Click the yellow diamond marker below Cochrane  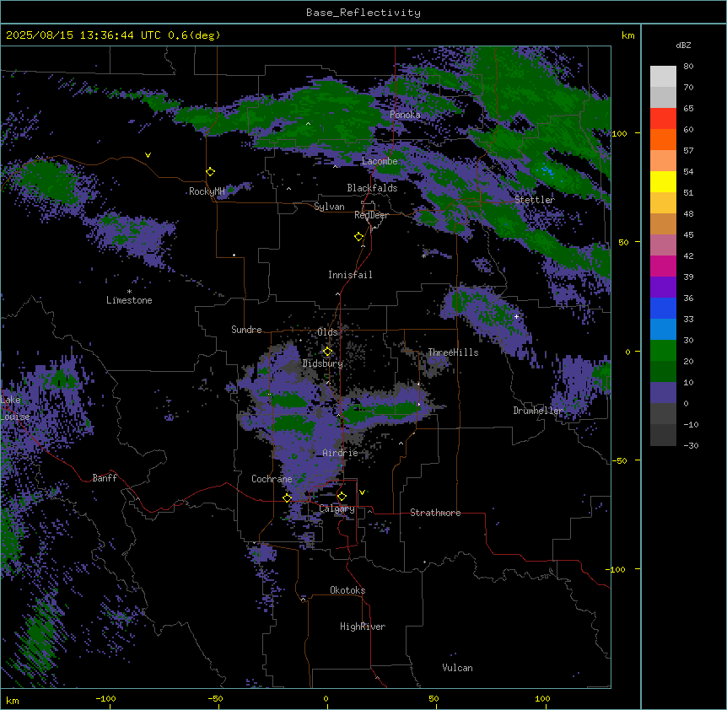[287, 498]
